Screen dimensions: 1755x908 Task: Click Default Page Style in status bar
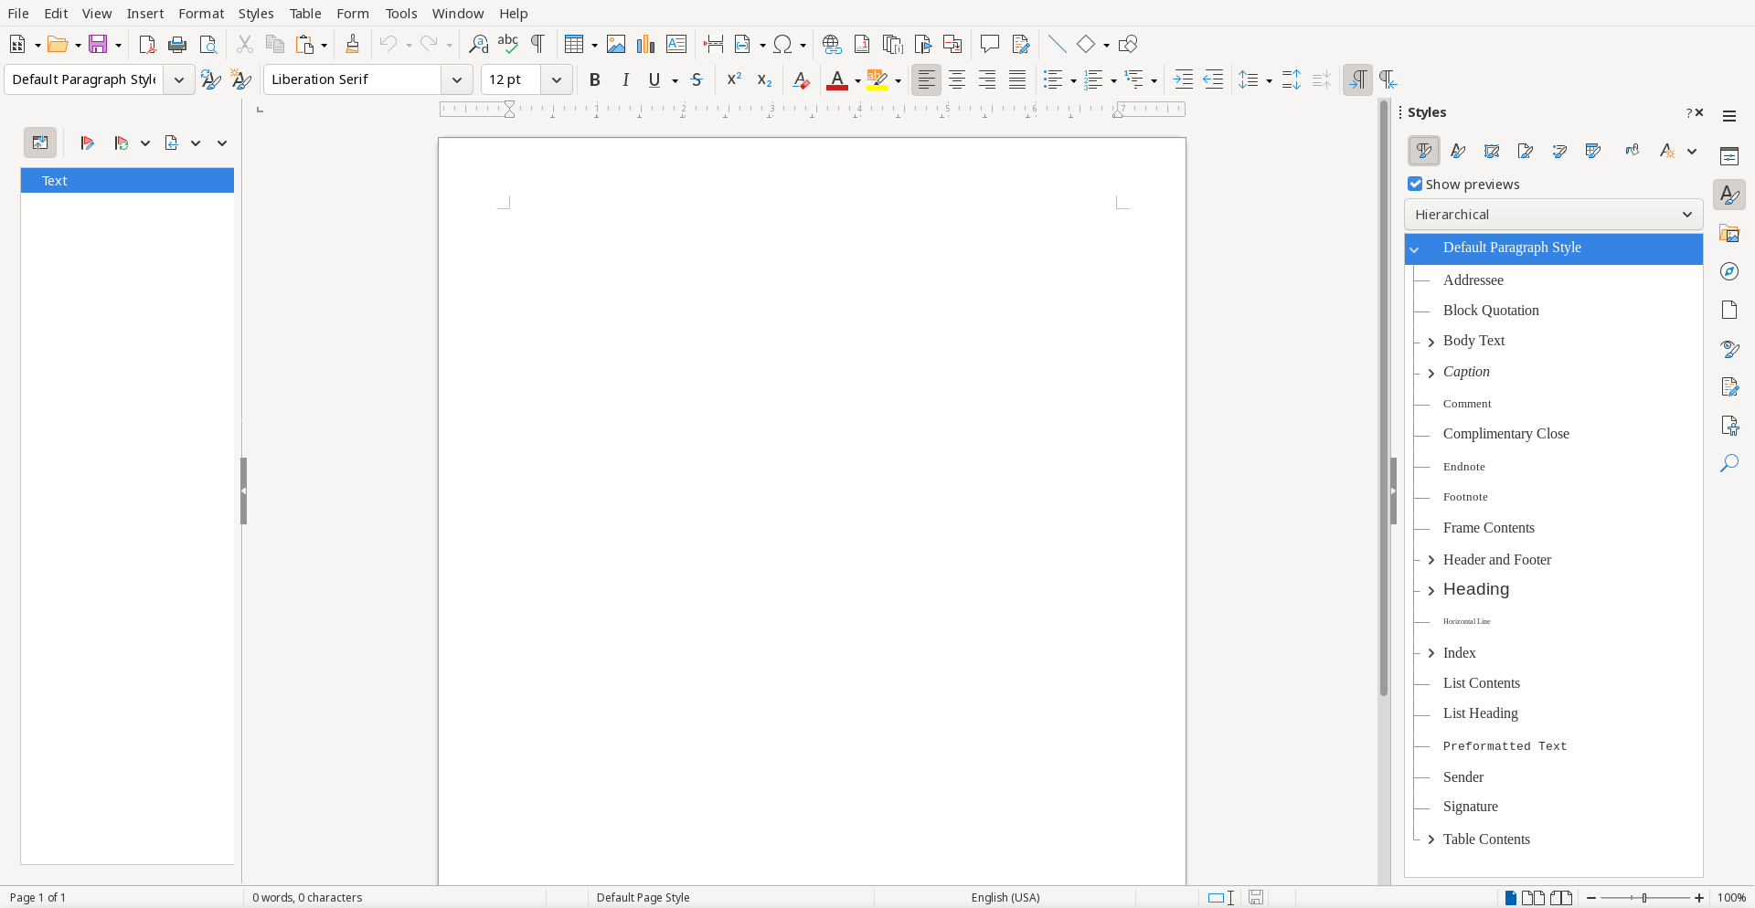point(643,898)
